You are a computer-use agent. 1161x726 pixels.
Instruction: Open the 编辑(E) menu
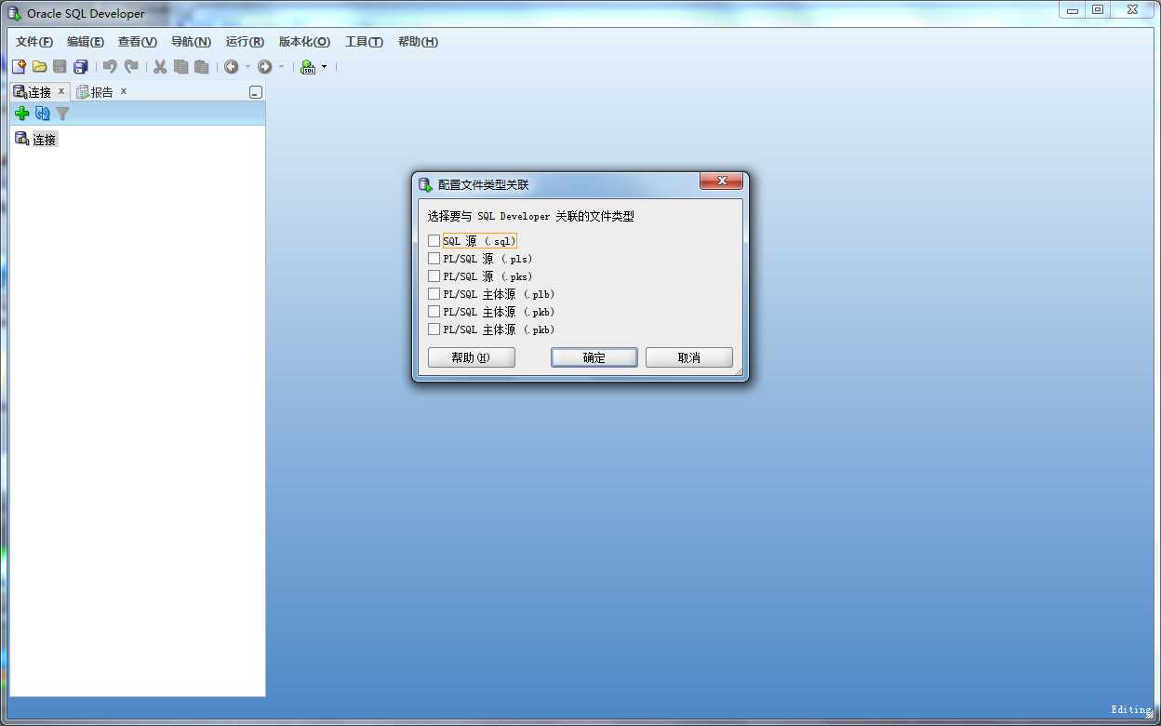pyautogui.click(x=86, y=42)
